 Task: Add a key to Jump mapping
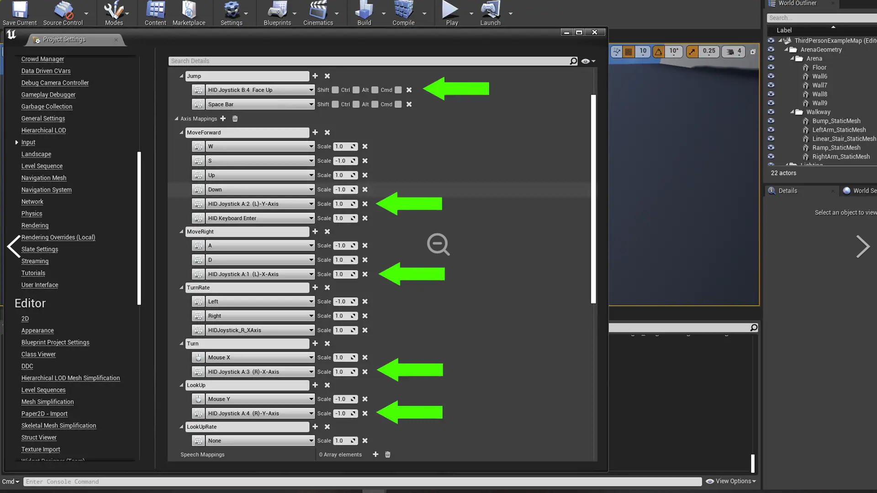(x=315, y=76)
